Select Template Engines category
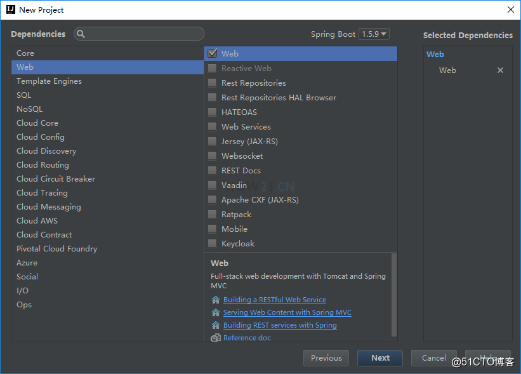Screen dimensions: 521x374 coord(107,81)
